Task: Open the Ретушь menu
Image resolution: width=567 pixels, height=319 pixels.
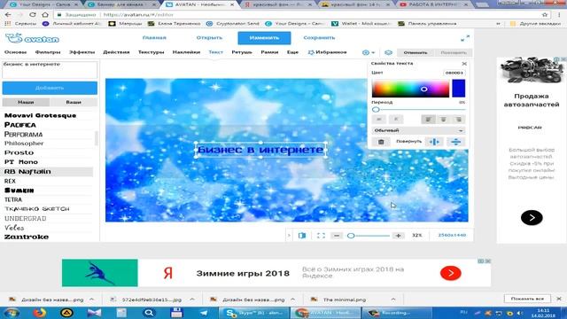Action: tap(242, 52)
